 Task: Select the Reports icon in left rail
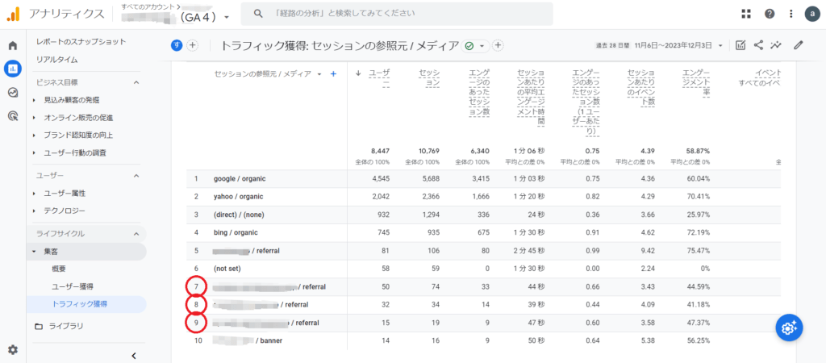pyautogui.click(x=13, y=69)
